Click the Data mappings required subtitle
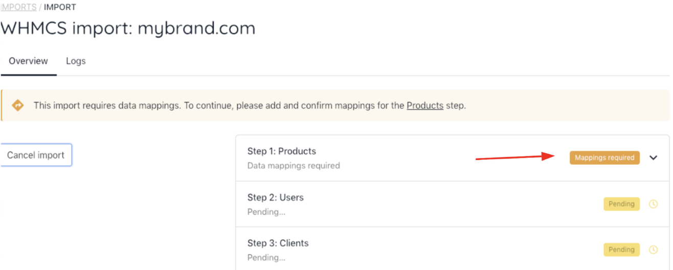Image resolution: width=673 pixels, height=270 pixels. [x=294, y=166]
